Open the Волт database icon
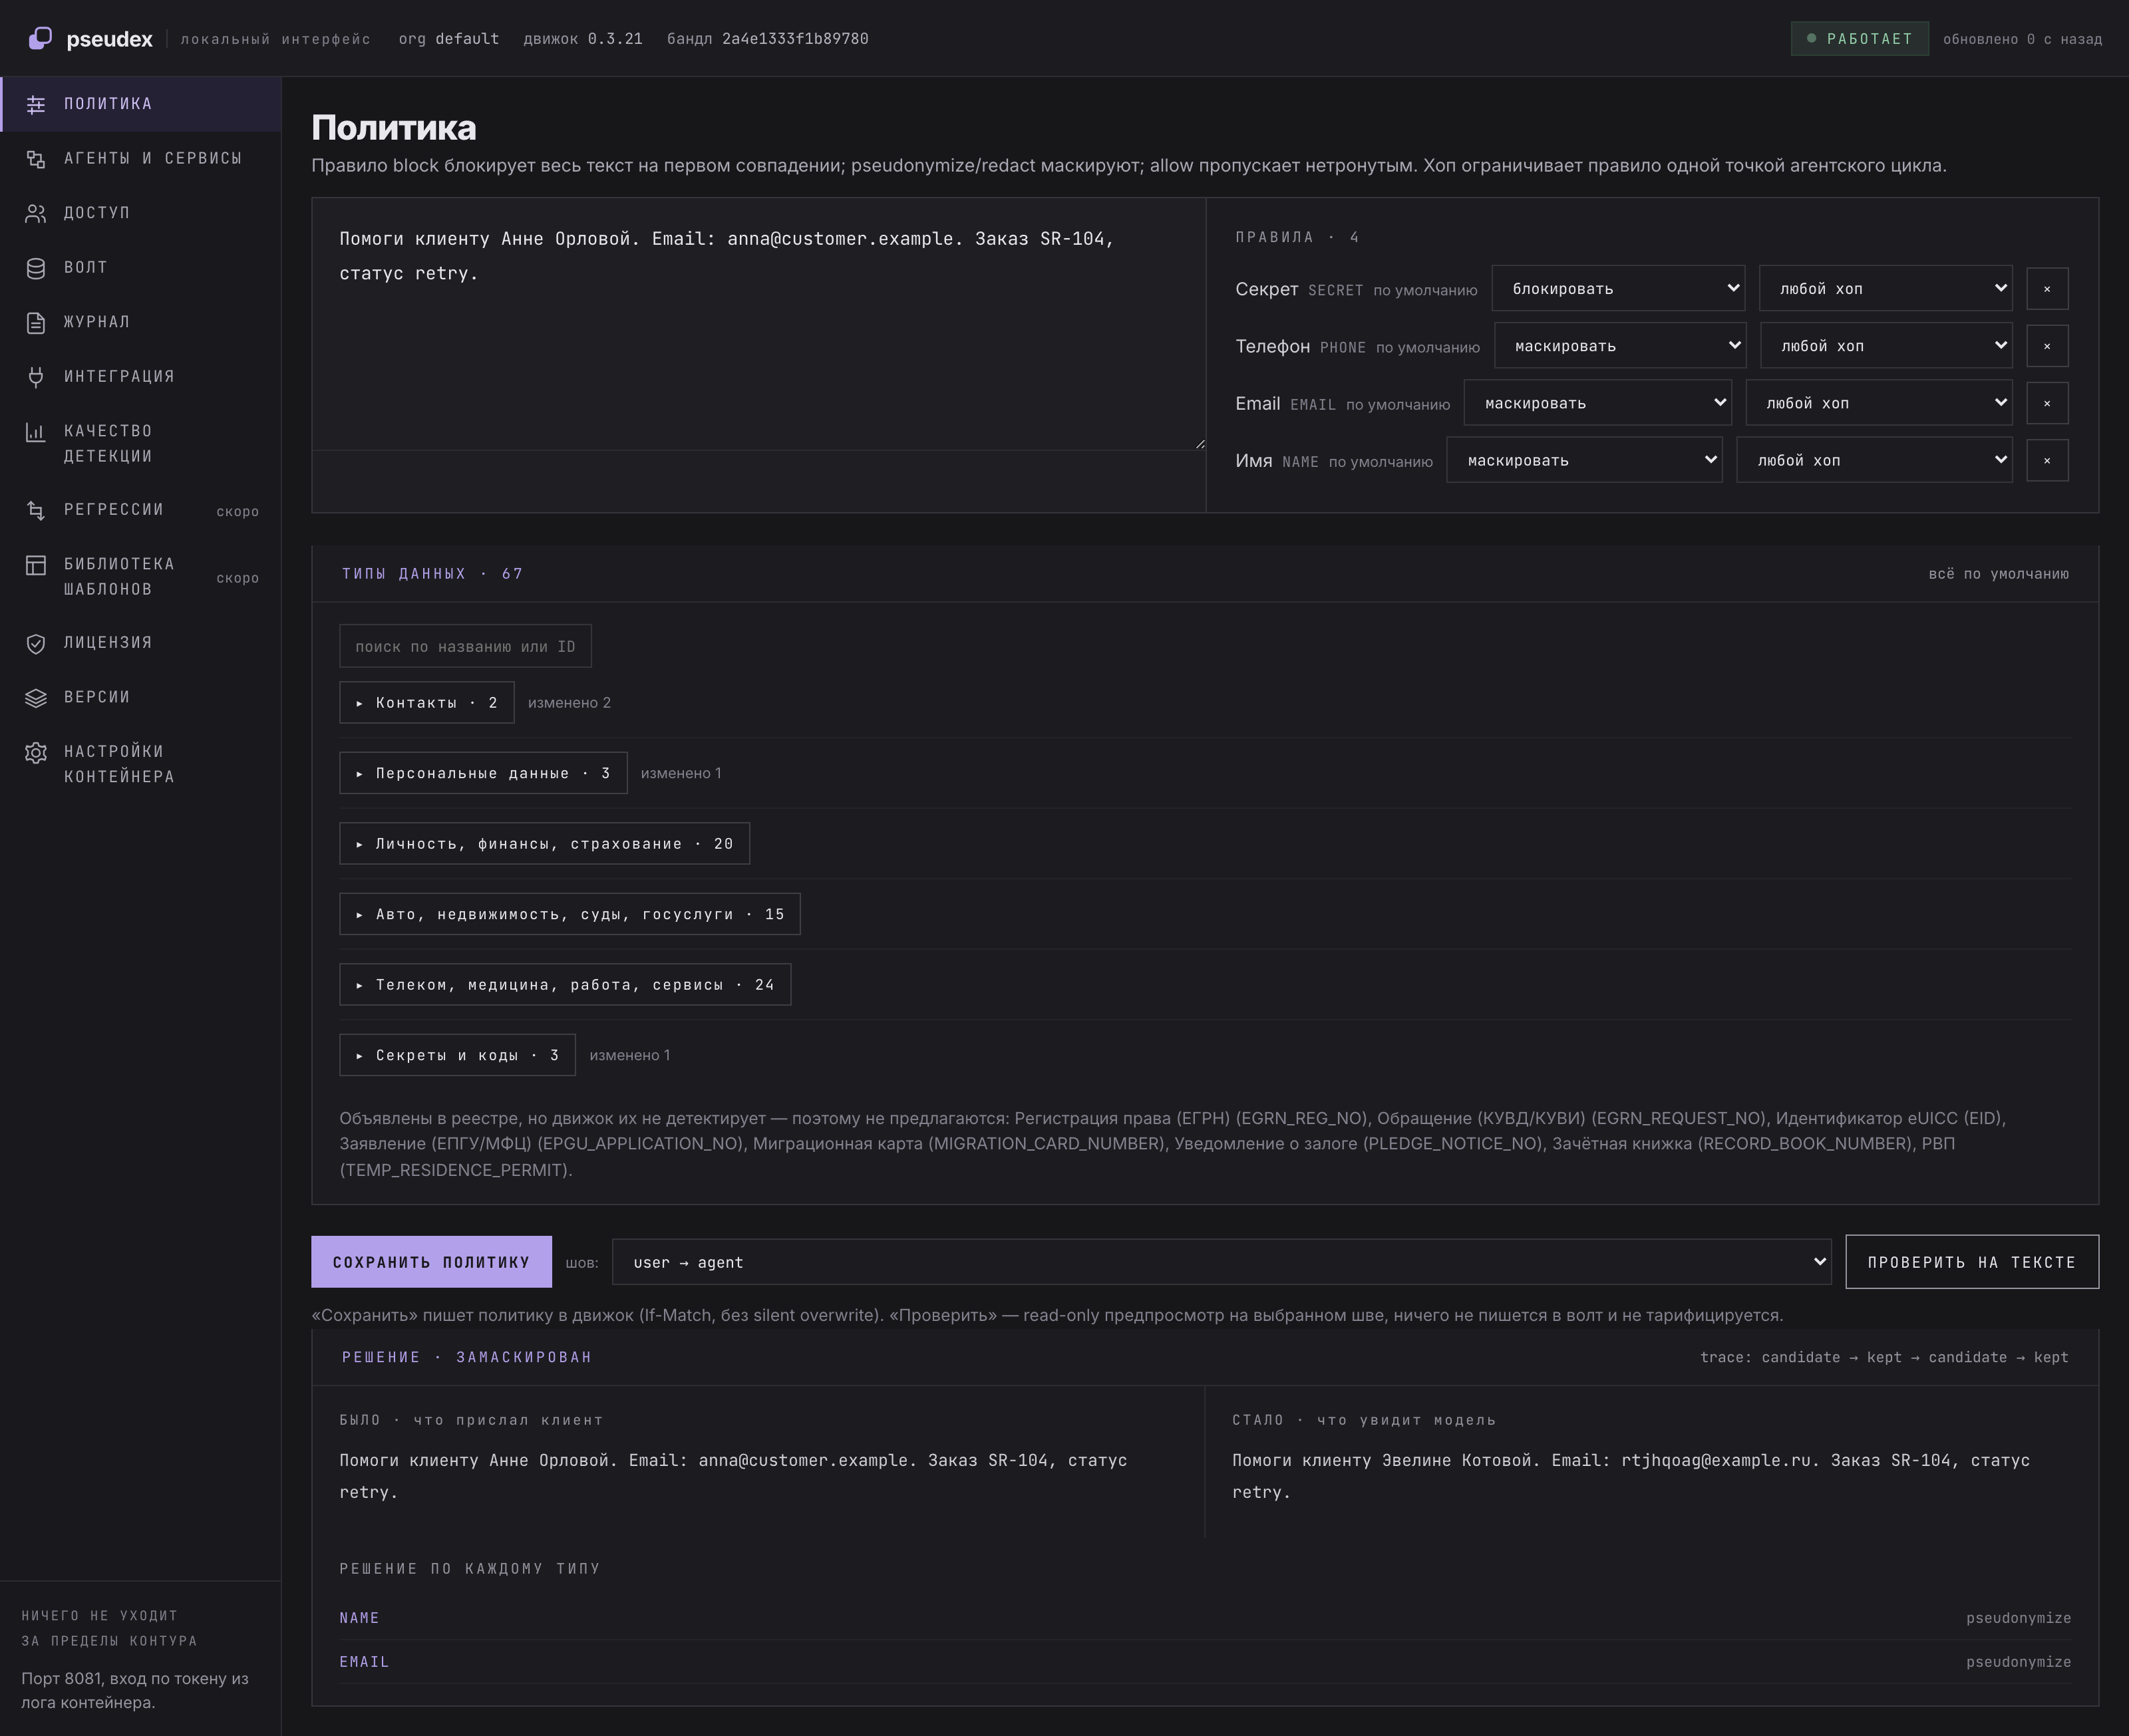Image resolution: width=2129 pixels, height=1736 pixels. tap(36, 268)
